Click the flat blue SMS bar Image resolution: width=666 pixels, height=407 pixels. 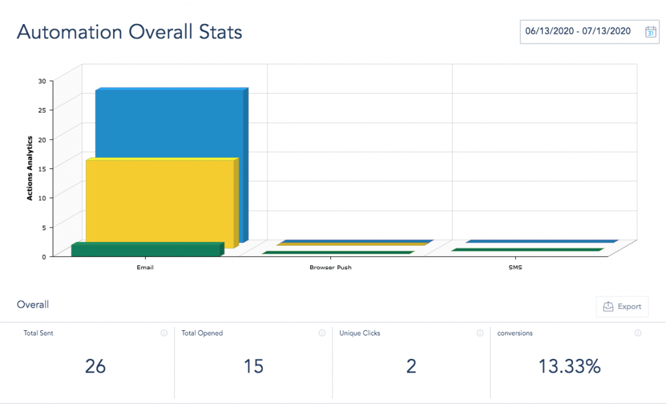pos(542,241)
